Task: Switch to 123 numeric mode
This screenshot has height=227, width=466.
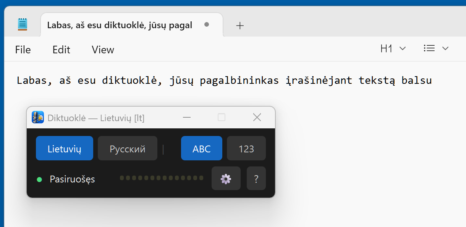Action: pyautogui.click(x=246, y=148)
